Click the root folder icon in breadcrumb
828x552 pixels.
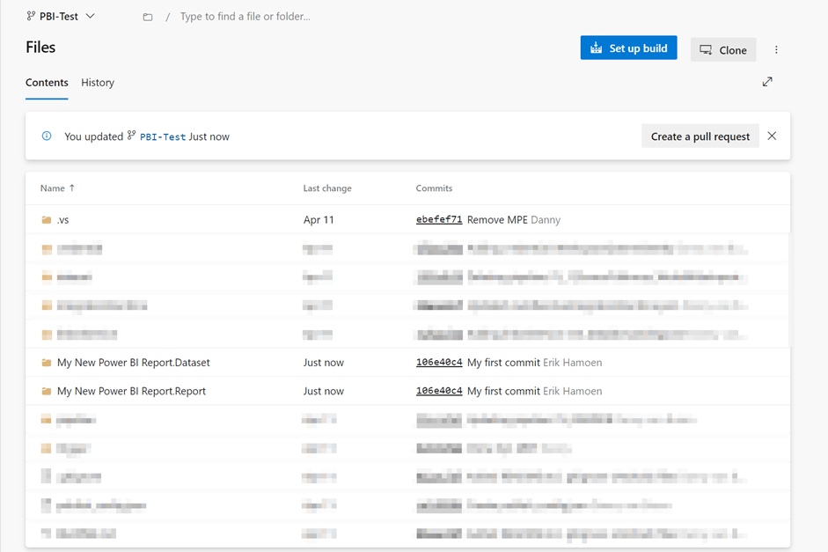point(148,17)
